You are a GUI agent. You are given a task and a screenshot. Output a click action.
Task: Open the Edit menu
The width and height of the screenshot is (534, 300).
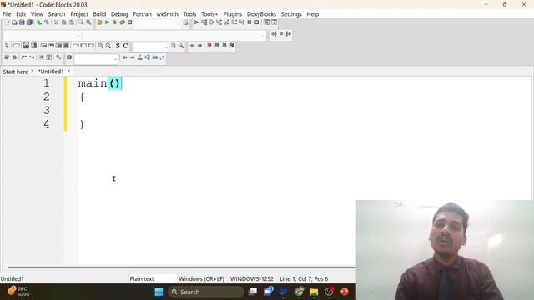21,14
